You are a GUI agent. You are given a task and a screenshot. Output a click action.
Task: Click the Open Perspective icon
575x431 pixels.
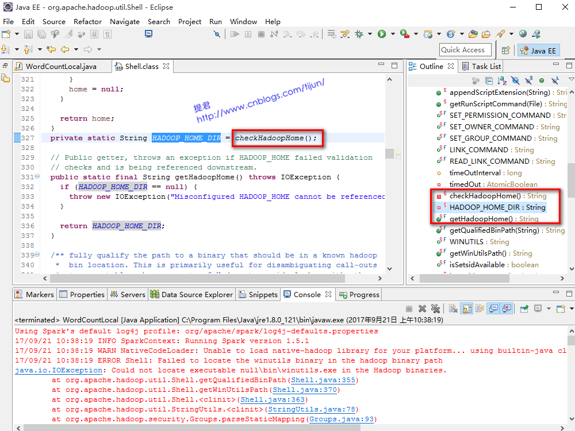click(x=505, y=50)
